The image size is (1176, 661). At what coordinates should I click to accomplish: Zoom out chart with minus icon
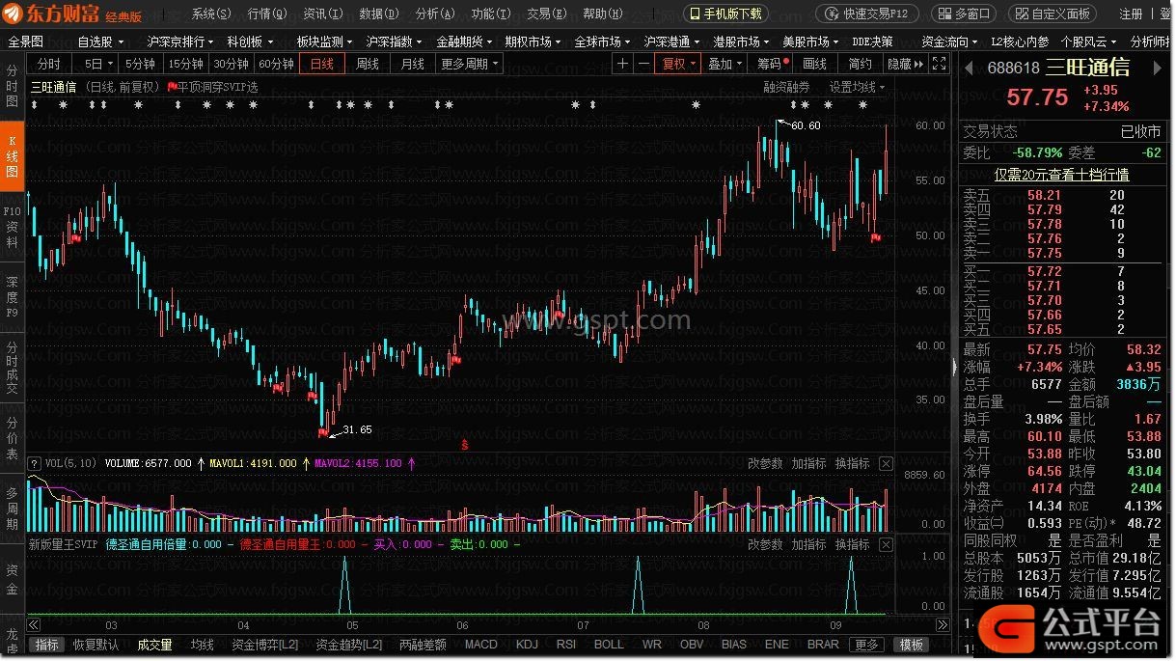(642, 64)
